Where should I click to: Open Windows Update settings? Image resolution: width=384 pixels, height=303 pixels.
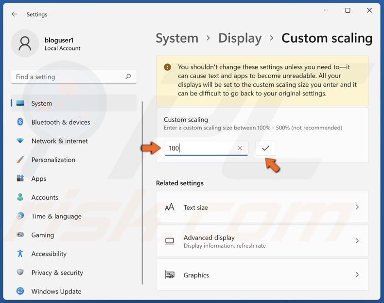74,291
